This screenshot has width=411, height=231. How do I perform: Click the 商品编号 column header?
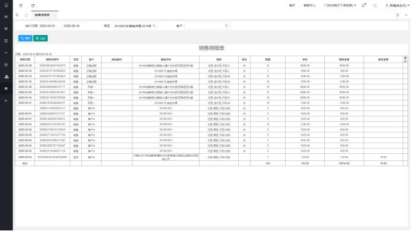pos(116,59)
